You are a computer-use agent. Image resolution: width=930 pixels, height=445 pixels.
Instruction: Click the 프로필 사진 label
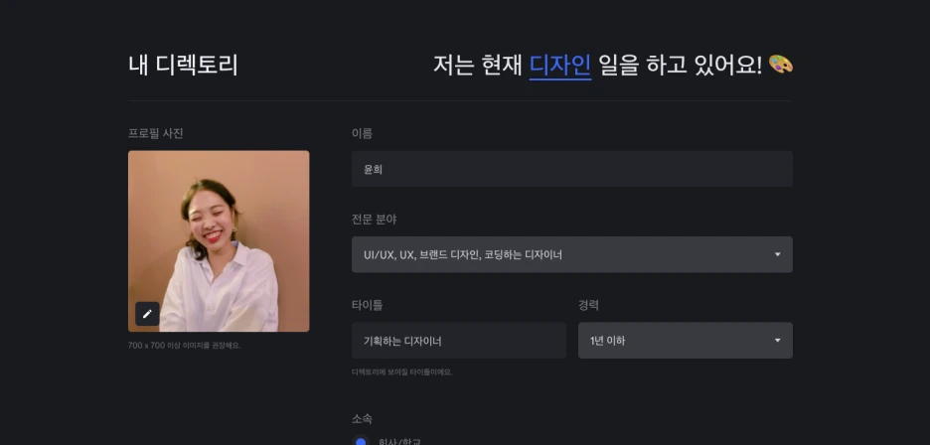155,133
